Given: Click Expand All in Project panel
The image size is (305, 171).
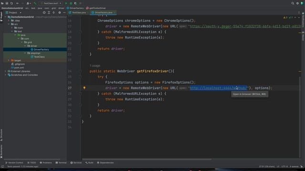Looking at the screenshot, I should [x=49, y=13].
